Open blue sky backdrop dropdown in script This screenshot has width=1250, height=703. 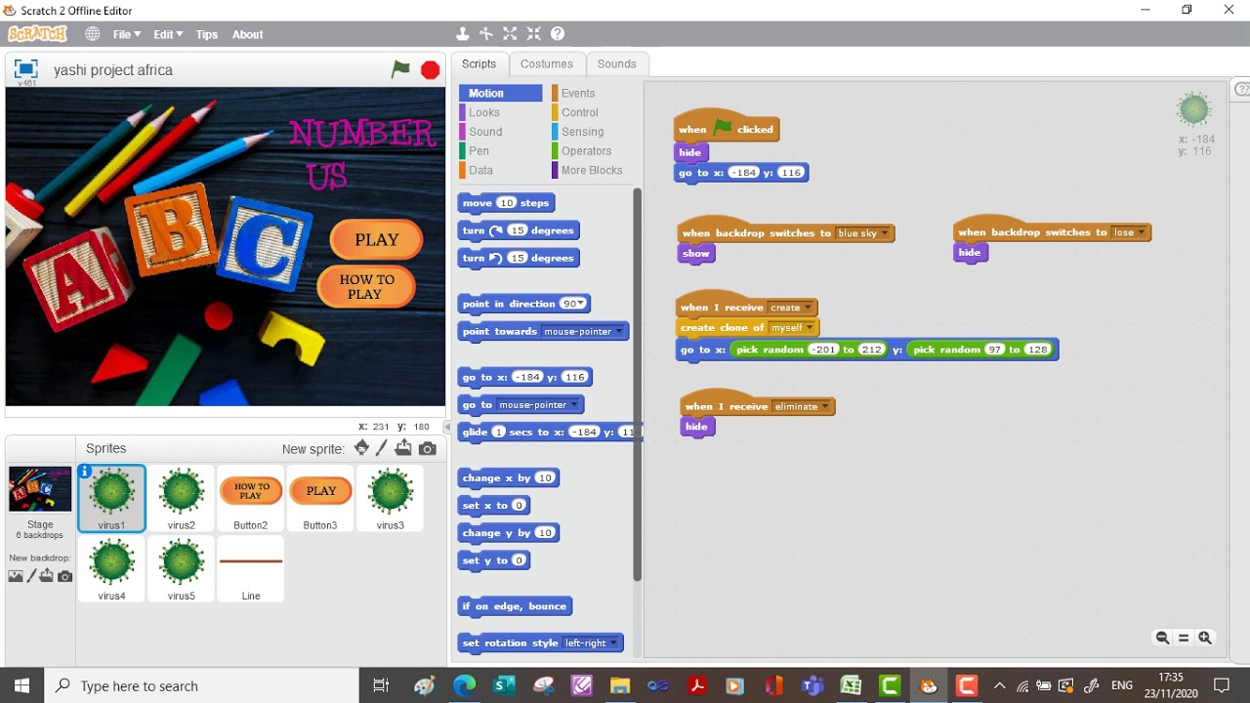pos(885,233)
